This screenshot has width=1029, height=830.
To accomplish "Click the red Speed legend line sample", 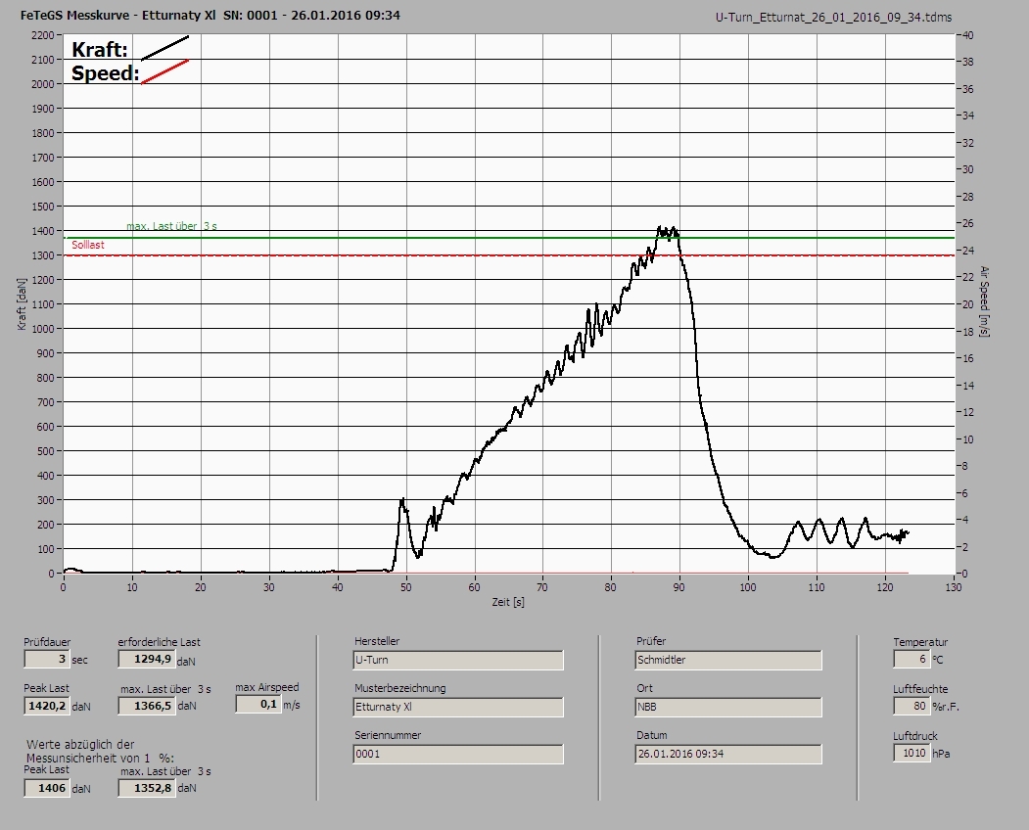I will (x=164, y=72).
